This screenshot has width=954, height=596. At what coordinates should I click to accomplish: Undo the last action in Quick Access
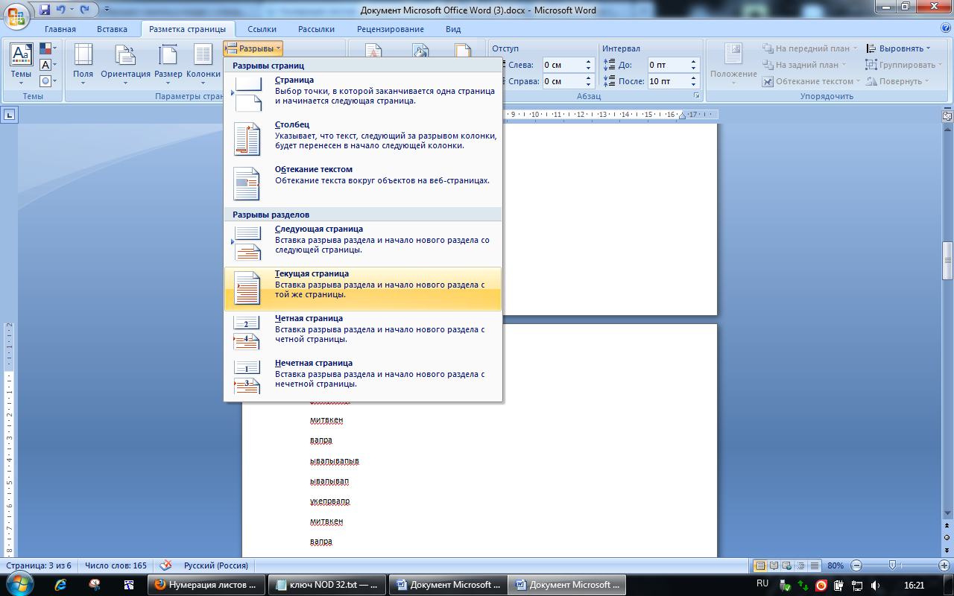pos(61,10)
